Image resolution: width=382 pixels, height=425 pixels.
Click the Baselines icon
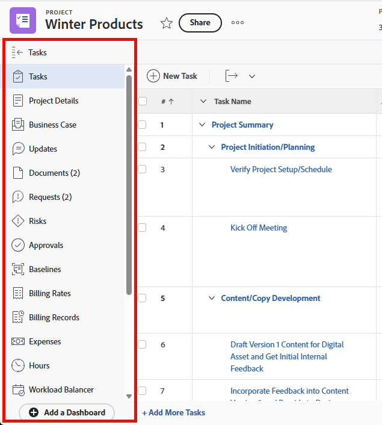pos(18,269)
